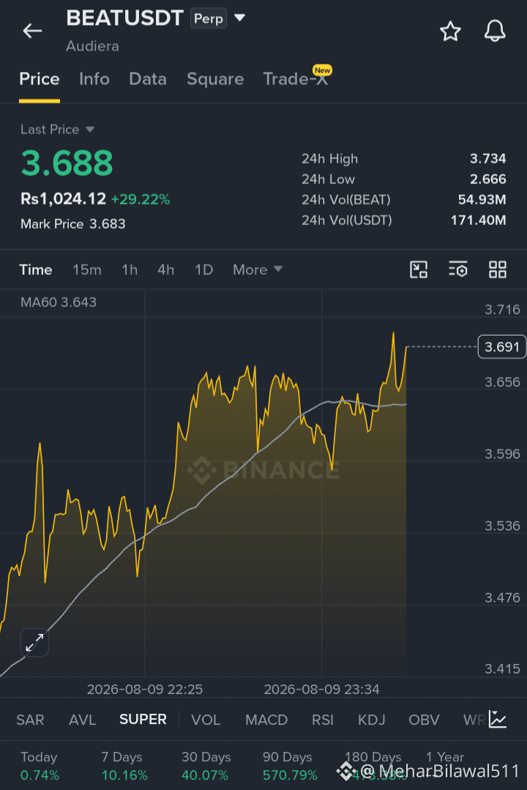Click the 24h Vol(USDT) value 171.40M
527x790 pixels.
click(478, 220)
